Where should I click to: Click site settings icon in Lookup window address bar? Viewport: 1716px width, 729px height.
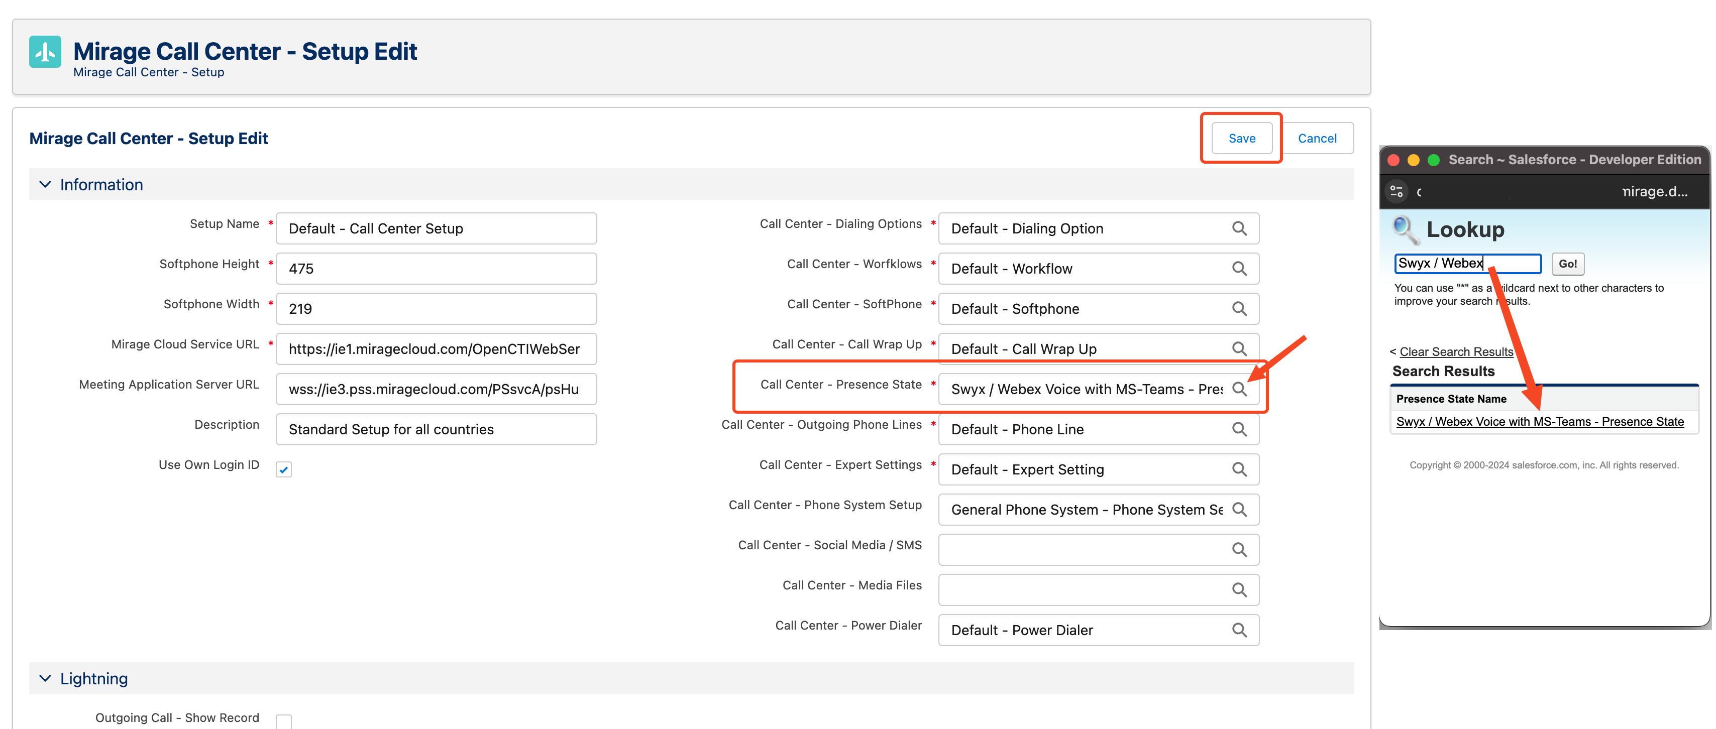point(1396,192)
